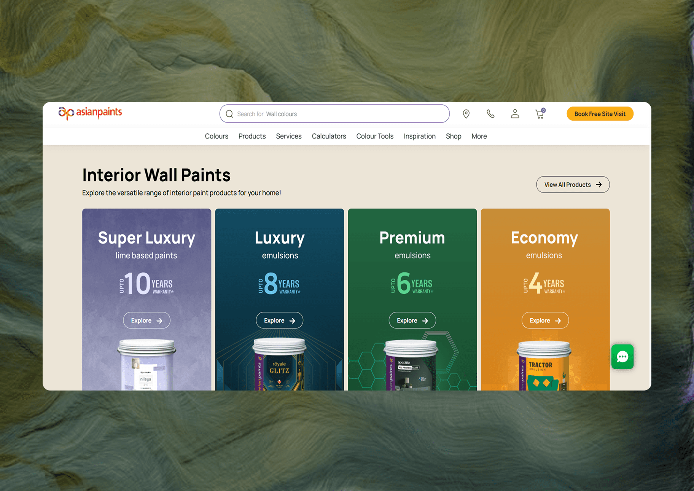694x491 pixels.
Task: Explore Super Luxury lime based paints
Action: [x=146, y=320]
